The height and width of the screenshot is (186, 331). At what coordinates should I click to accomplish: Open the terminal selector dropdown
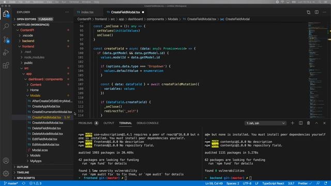[265, 123]
